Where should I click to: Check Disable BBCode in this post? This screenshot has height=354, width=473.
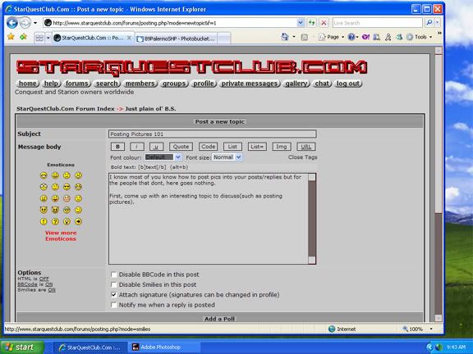tap(113, 275)
